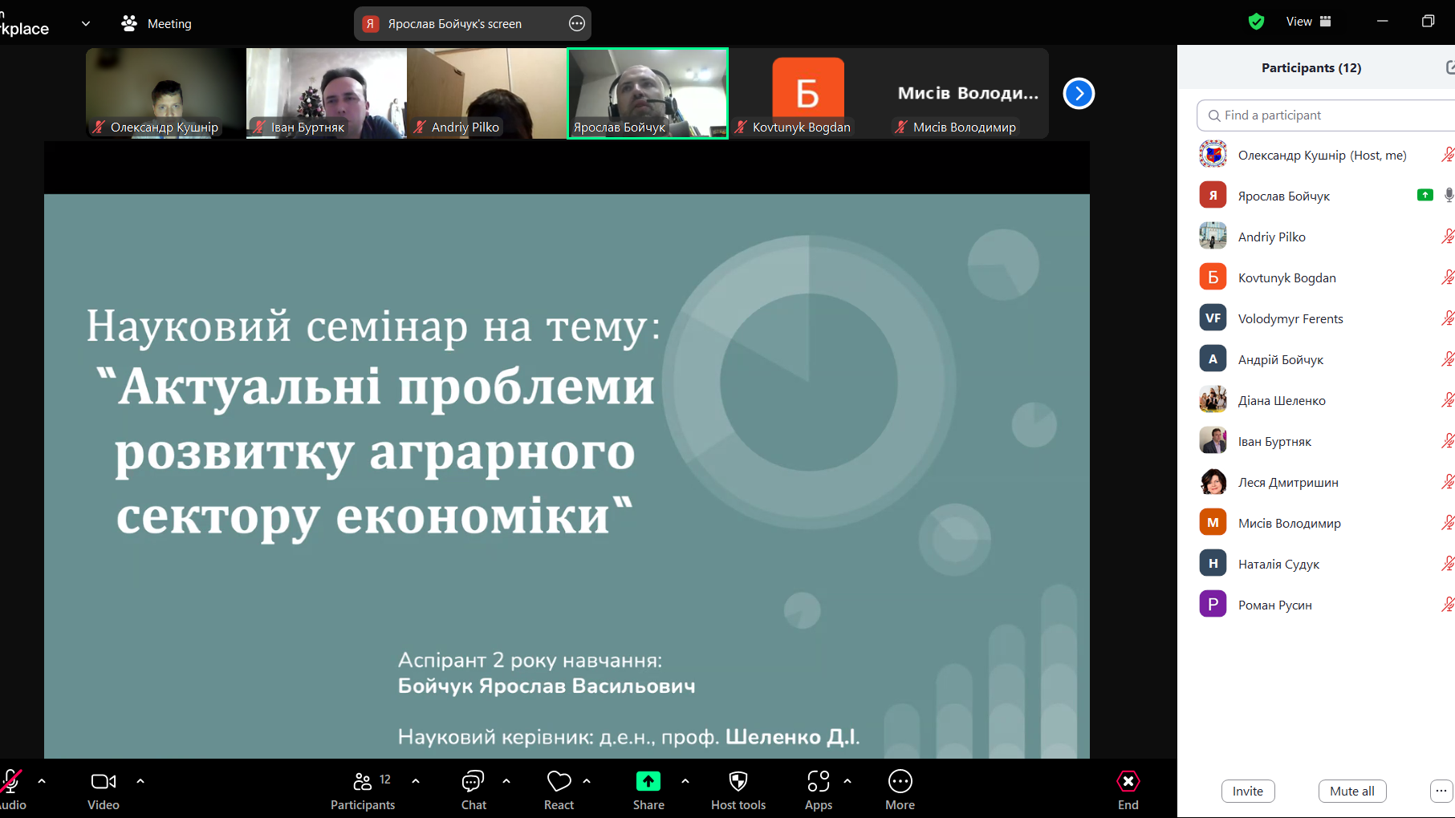Click the Find a participant search field
Screen dimensions: 1455x818
pos(1323,115)
